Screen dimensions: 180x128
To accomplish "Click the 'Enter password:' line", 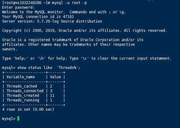I will point(18,7).
